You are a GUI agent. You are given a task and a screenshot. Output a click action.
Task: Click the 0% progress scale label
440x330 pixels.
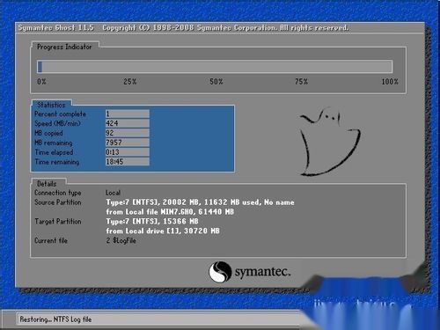41,82
